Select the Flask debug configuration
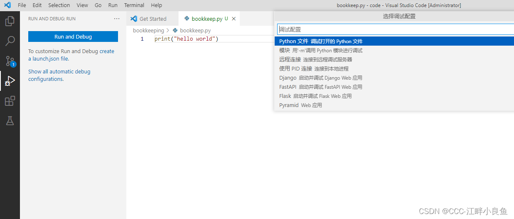The image size is (514, 219). [x=394, y=96]
